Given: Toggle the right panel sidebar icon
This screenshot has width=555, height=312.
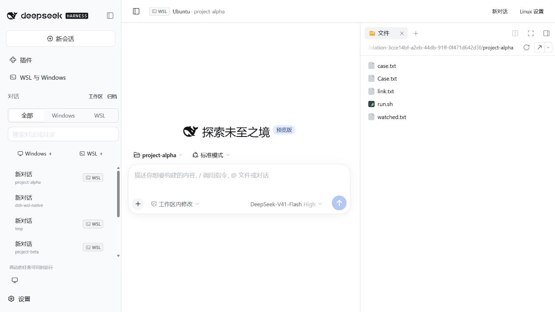Looking at the screenshot, I should [x=546, y=33].
